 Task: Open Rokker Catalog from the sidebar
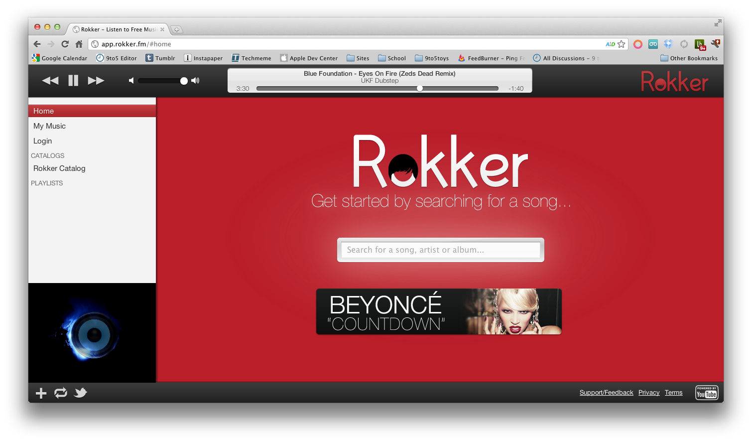(x=59, y=168)
